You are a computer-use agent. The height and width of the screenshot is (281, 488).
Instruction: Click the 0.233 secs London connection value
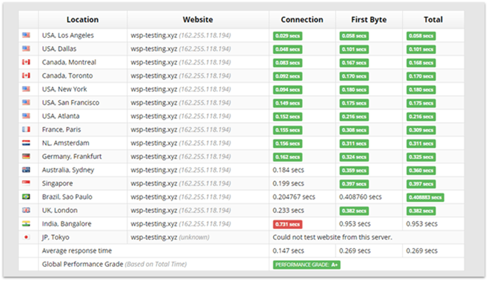tap(288, 210)
